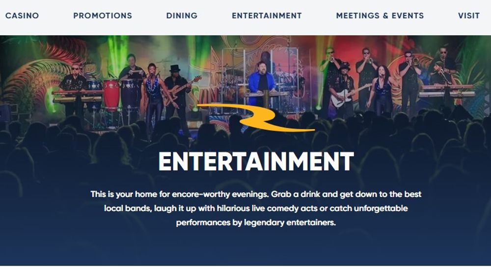
Task: Click the Entertainment navigation menu item
Action: [267, 16]
